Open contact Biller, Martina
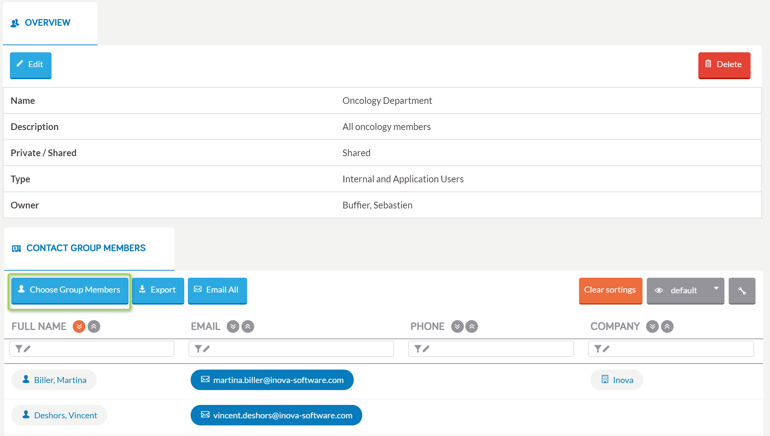Screen dimensions: 770x436 pyautogui.click(x=54, y=380)
